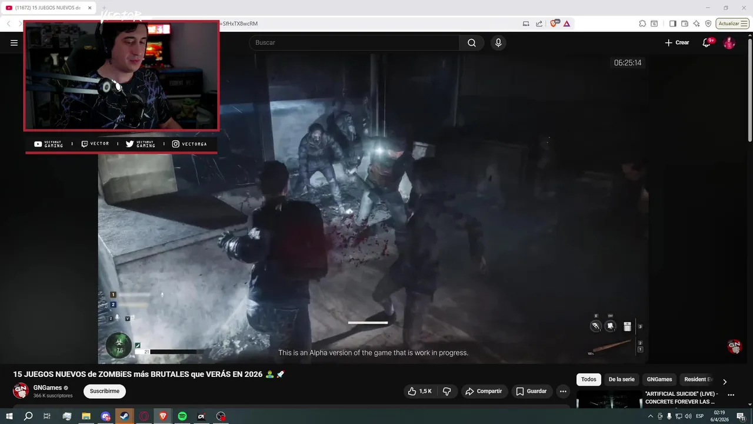
Task: Like the video with thumbs up
Action: point(420,391)
